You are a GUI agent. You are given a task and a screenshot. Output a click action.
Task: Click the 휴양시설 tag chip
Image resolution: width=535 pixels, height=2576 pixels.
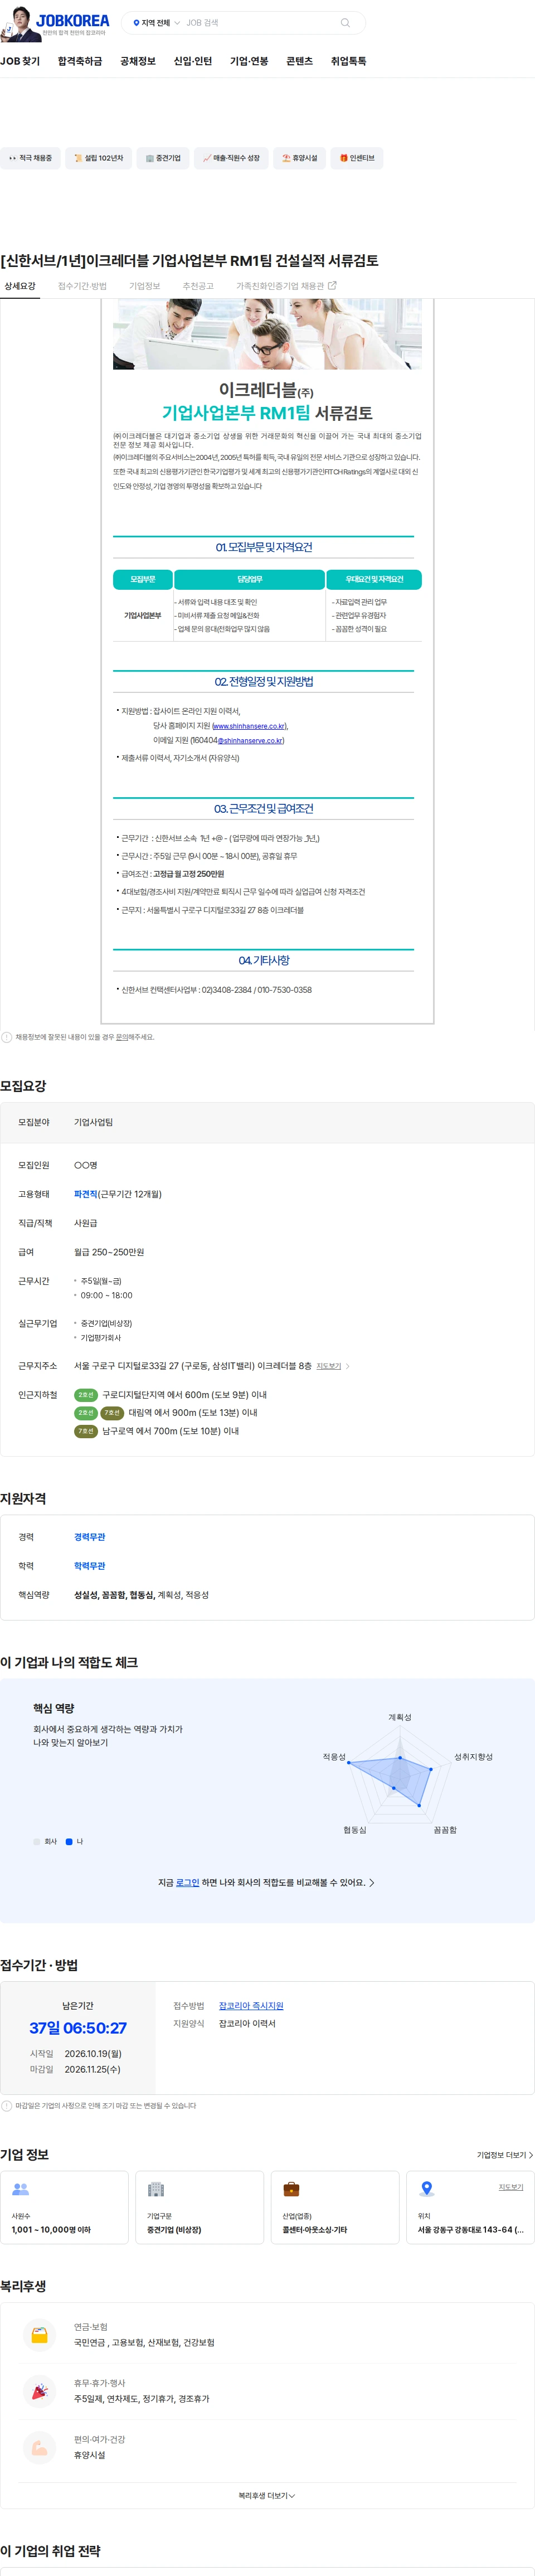tap(299, 158)
